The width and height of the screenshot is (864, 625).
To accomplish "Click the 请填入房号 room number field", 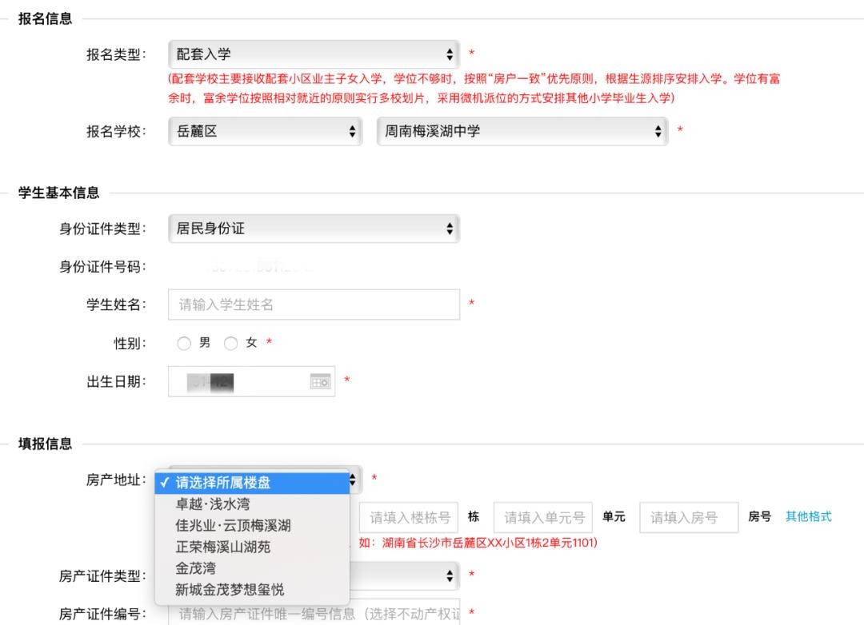I will coord(688,518).
